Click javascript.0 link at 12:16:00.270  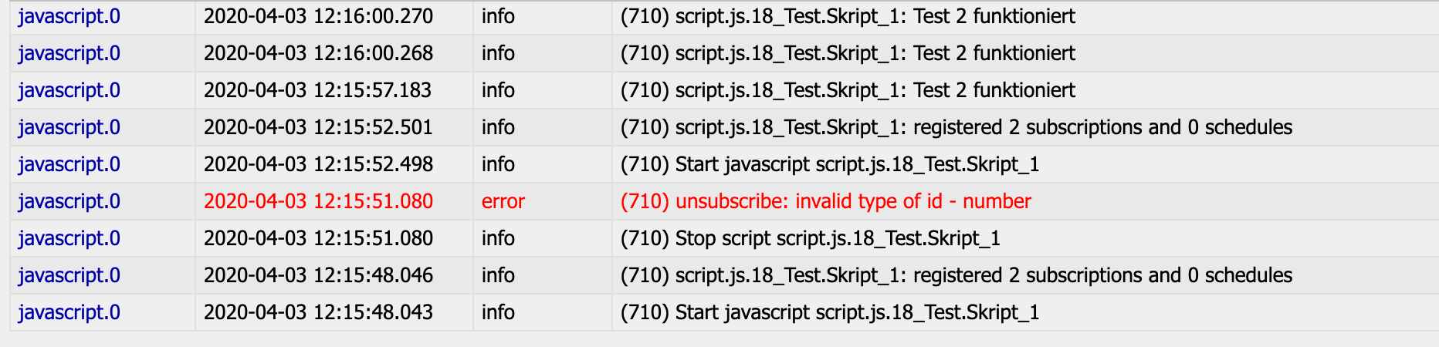click(x=69, y=16)
